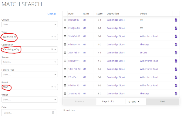The height and width of the screenshot is (118, 182).
Task: Open the 21st Sep 13 match date link
Action: coord(74,93)
